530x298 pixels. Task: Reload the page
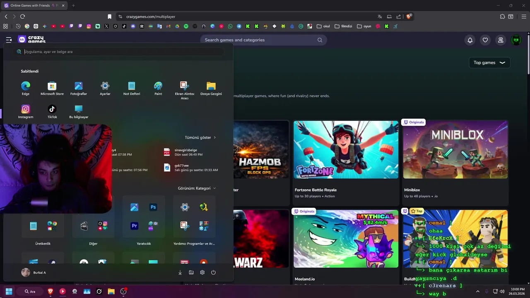(x=22, y=17)
